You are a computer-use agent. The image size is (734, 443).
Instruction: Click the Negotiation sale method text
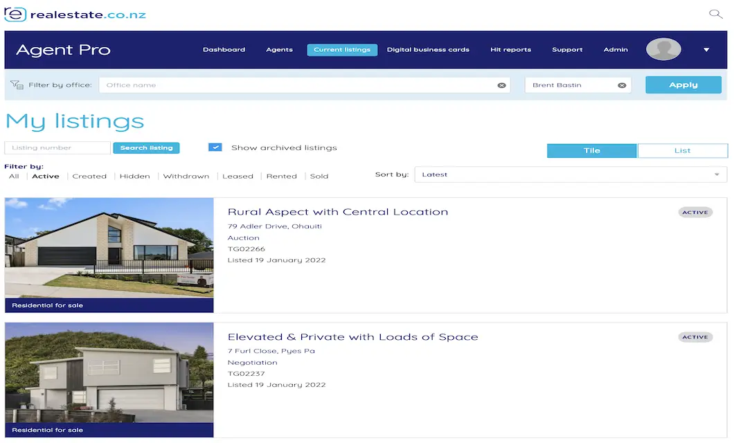pos(252,363)
